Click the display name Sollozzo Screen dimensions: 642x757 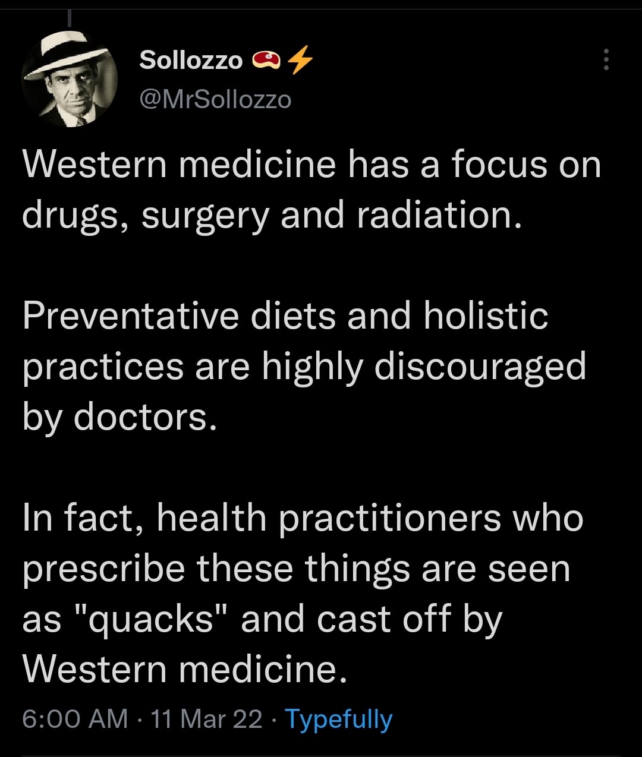[x=191, y=60]
